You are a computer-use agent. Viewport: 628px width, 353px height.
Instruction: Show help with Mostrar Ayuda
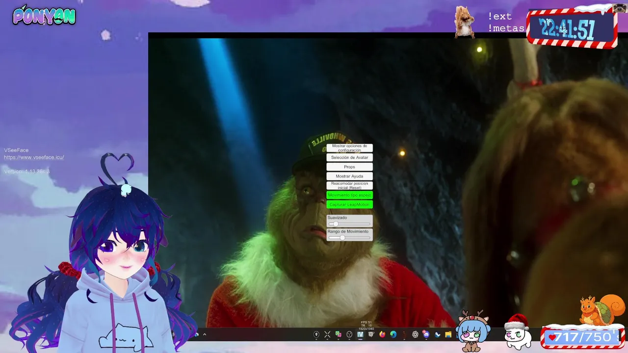point(349,176)
